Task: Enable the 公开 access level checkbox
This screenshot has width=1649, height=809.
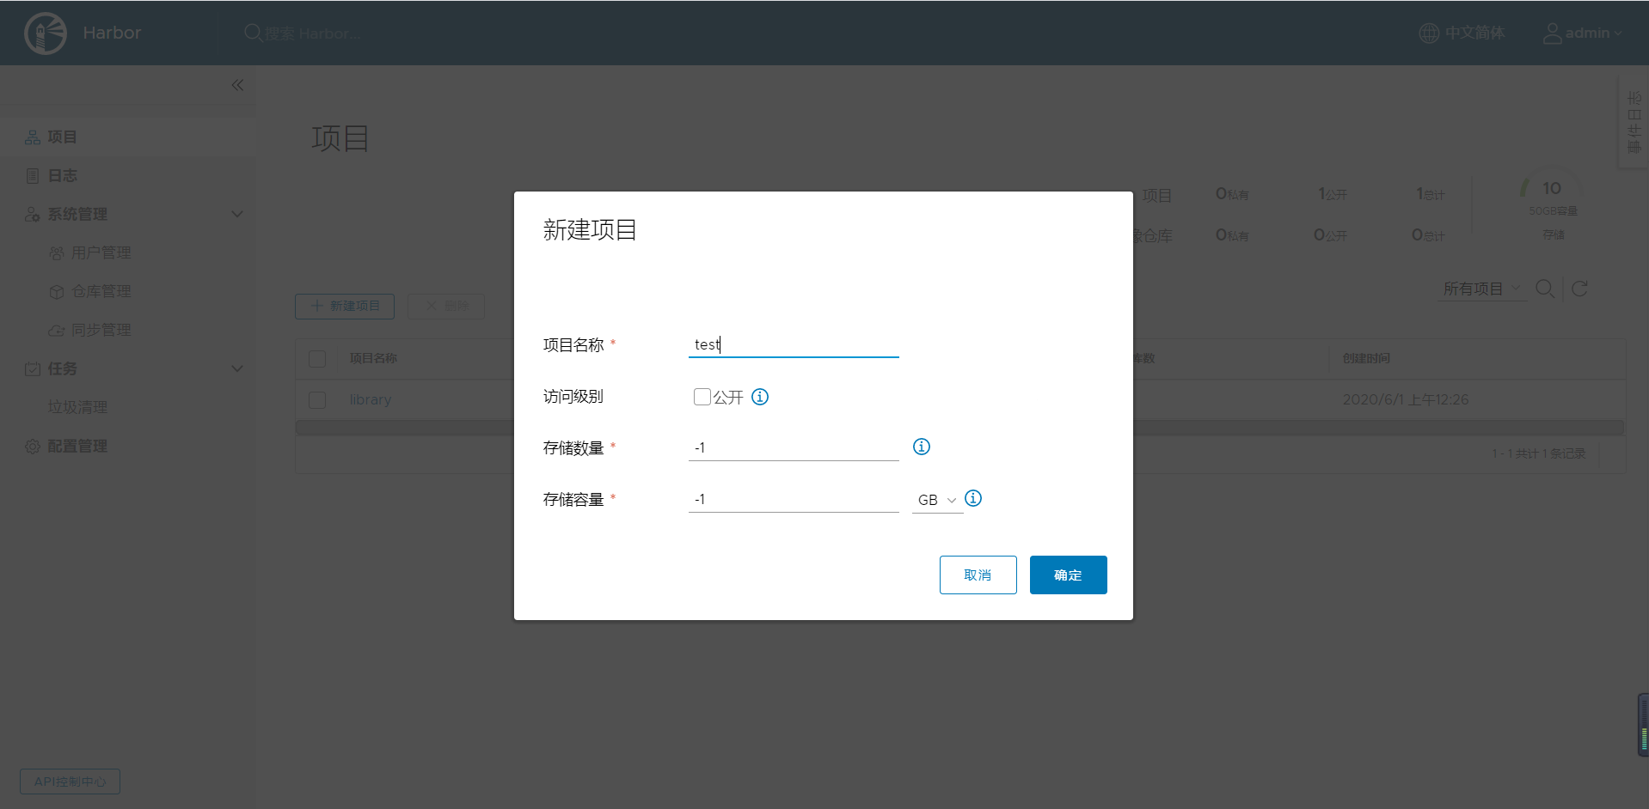Action: (x=702, y=397)
